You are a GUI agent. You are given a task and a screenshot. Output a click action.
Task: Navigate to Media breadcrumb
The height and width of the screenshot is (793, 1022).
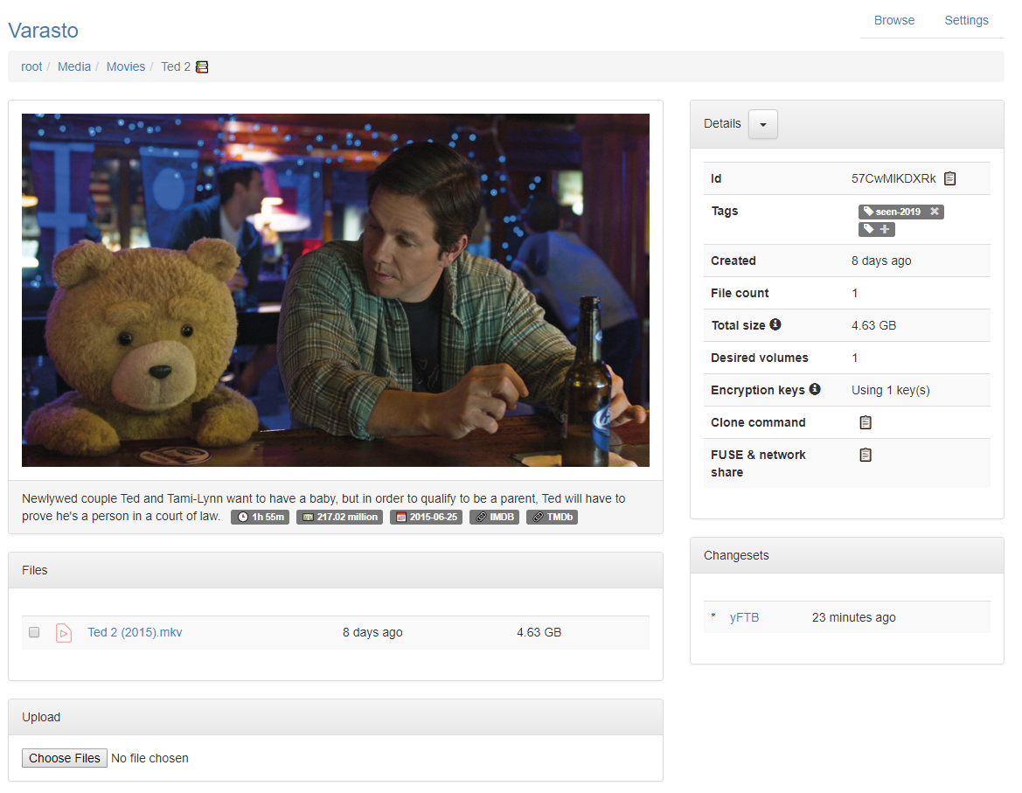coord(74,66)
